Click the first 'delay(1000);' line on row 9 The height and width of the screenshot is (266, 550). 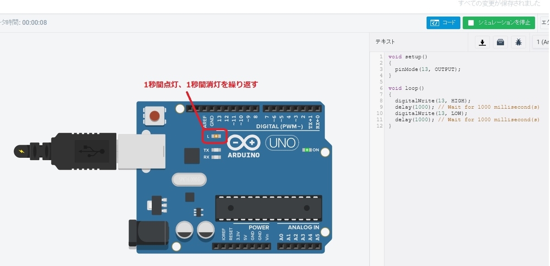[467, 107]
